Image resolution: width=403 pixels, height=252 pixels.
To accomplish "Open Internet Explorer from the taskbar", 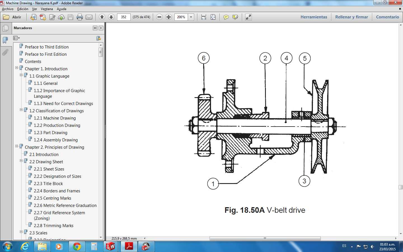I will tap(25, 246).
